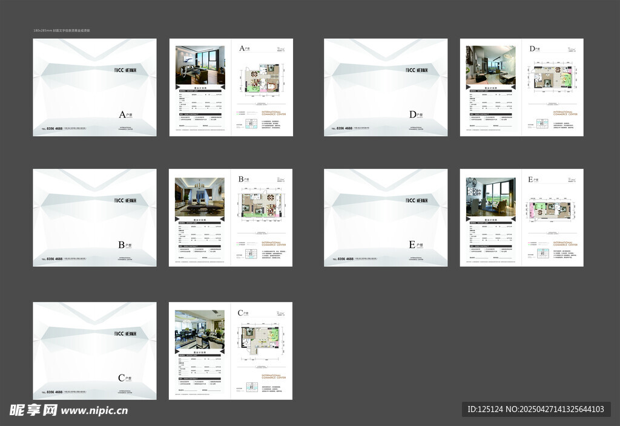
Task: Select the C户型 floor plan drawing
Action: pyautogui.click(x=262, y=341)
